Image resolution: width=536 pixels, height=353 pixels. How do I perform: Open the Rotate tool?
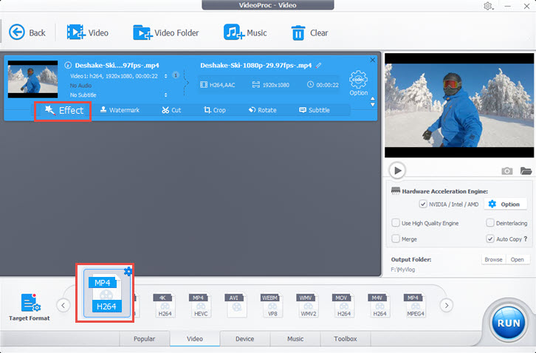(x=252, y=110)
